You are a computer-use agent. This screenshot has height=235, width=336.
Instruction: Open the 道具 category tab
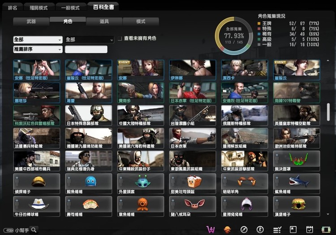coord(104,21)
